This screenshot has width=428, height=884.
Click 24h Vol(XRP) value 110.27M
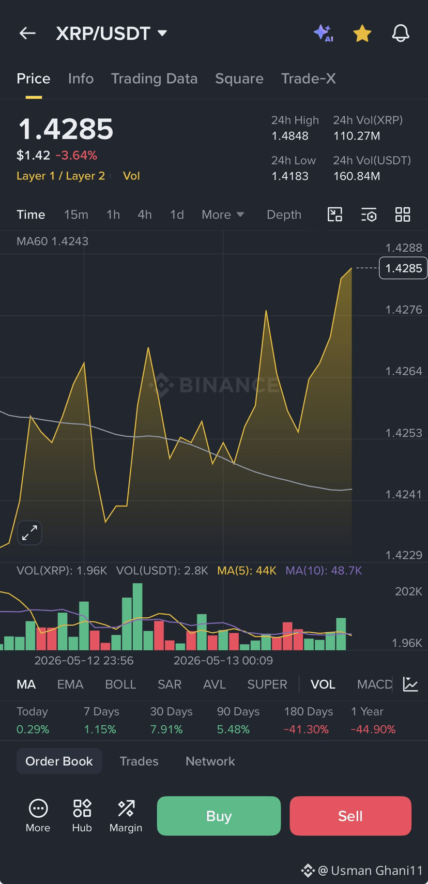click(357, 136)
